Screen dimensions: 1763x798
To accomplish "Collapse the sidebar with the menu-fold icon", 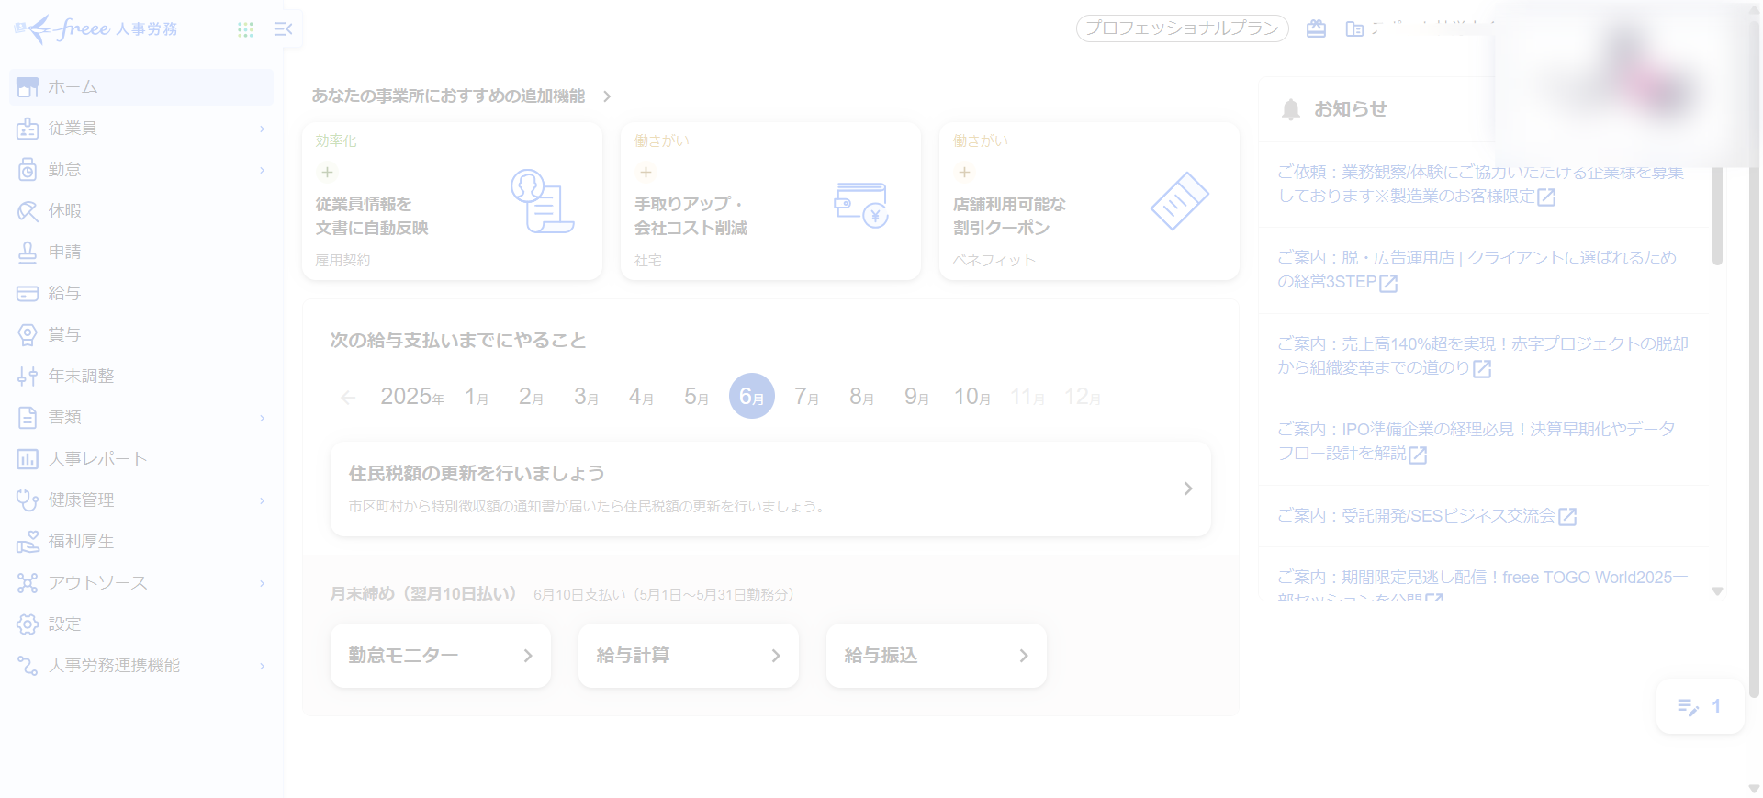I will coord(283,29).
